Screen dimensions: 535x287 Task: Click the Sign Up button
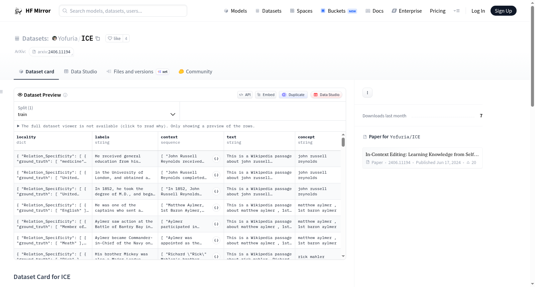(503, 11)
